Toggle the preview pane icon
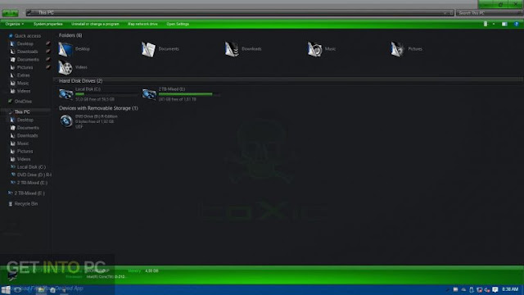Image resolution: width=524 pixels, height=295 pixels. (x=504, y=24)
